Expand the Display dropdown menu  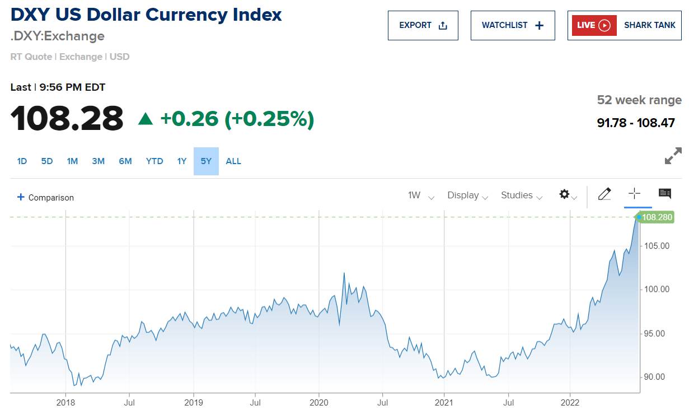(468, 195)
